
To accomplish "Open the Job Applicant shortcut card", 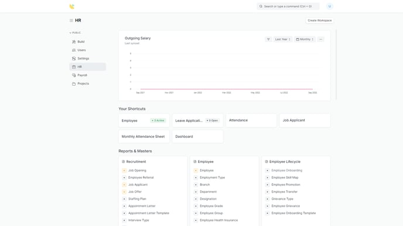I will tap(305, 120).
